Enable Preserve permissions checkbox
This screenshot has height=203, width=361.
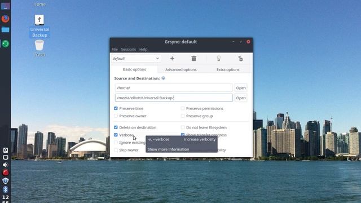183,108
